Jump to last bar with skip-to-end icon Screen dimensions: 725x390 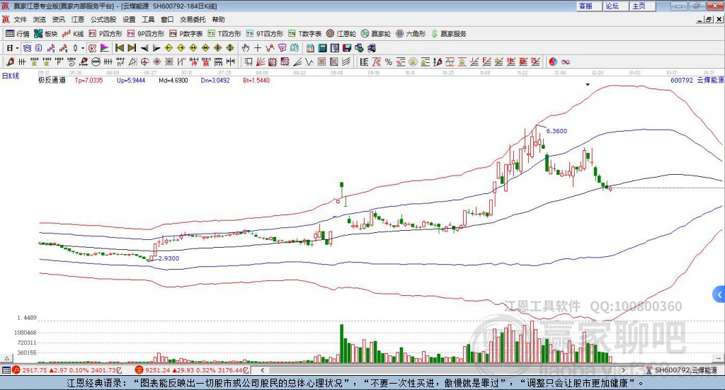tap(132, 48)
